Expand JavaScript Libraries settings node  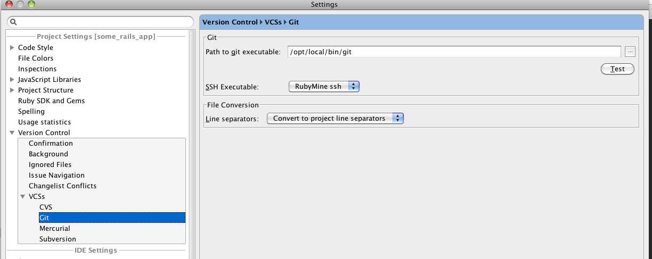click(x=12, y=79)
